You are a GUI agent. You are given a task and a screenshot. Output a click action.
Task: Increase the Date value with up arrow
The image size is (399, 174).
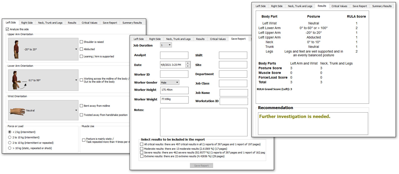188,63
